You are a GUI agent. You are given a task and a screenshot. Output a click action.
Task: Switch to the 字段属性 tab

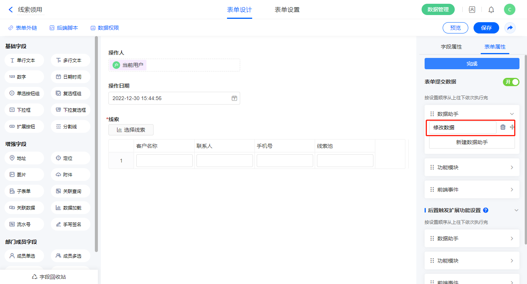pos(451,47)
